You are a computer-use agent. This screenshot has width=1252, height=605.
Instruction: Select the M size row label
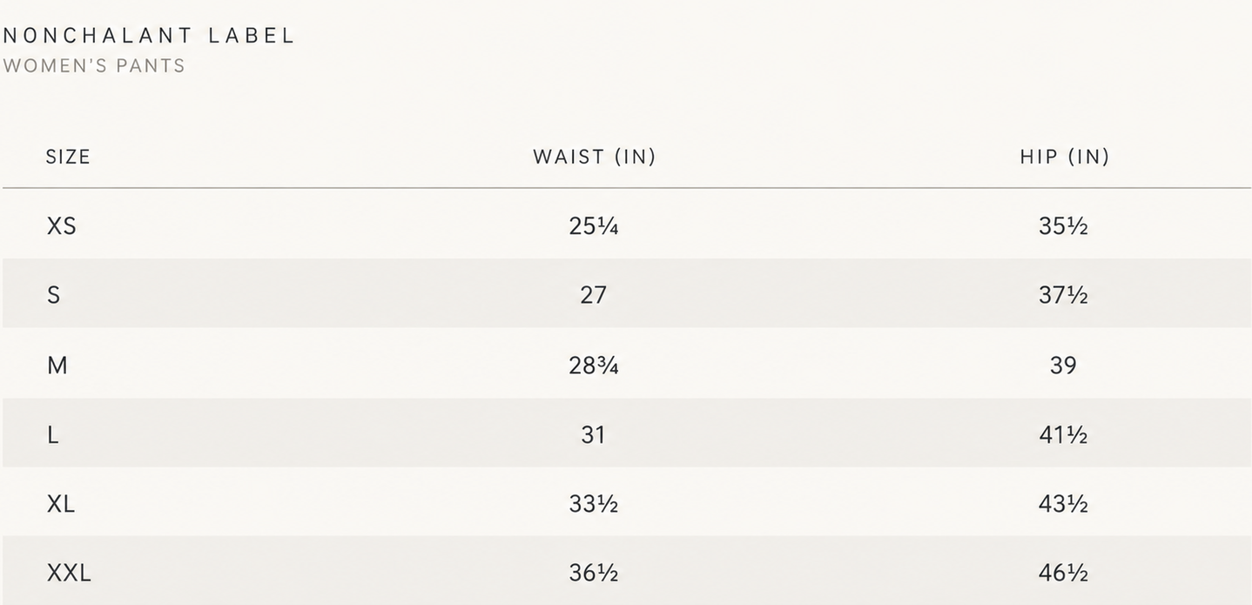(57, 365)
